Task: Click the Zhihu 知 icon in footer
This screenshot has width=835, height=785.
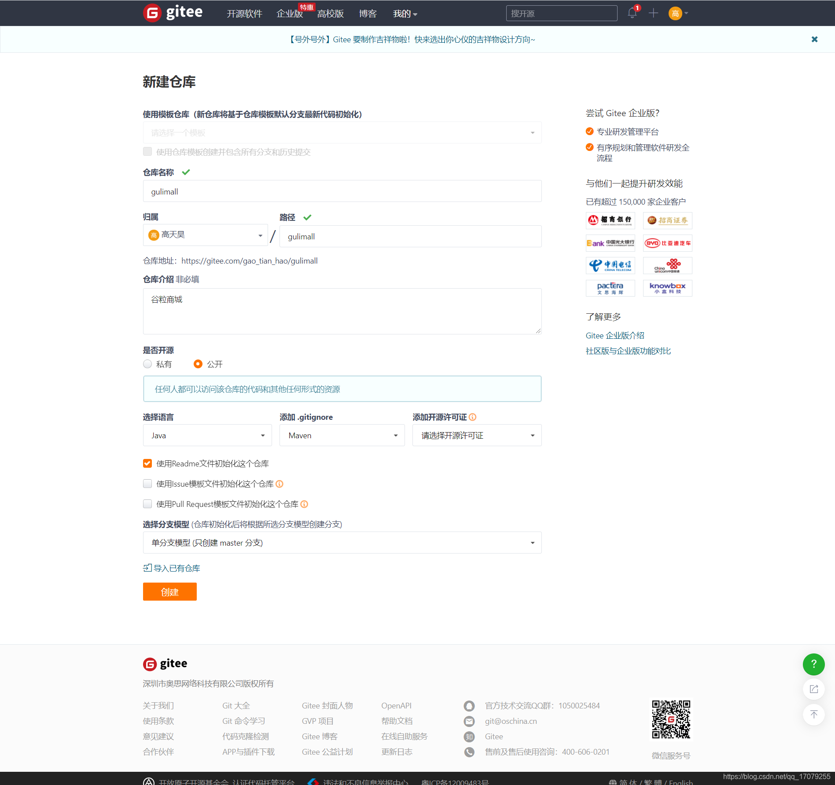Action: coord(469,737)
